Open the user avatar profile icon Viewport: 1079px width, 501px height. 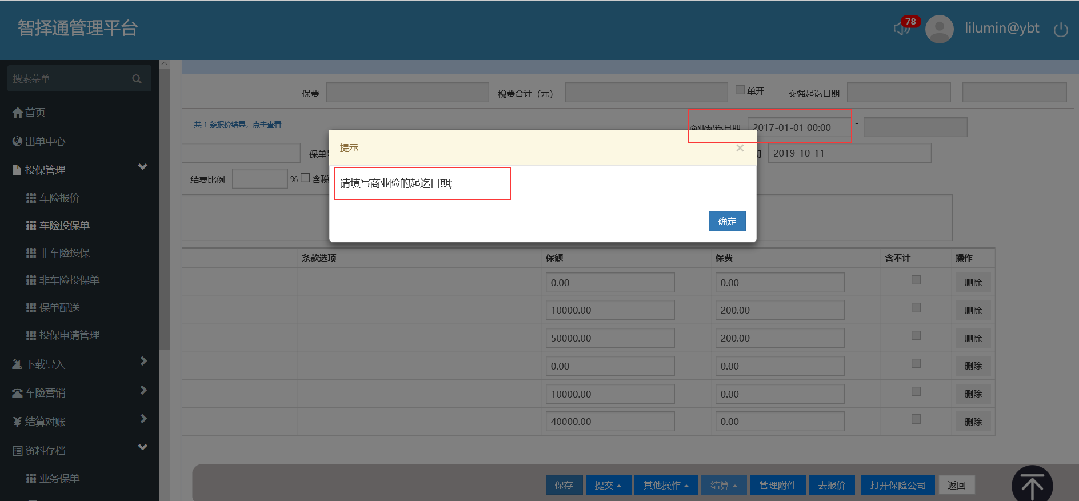pyautogui.click(x=939, y=29)
